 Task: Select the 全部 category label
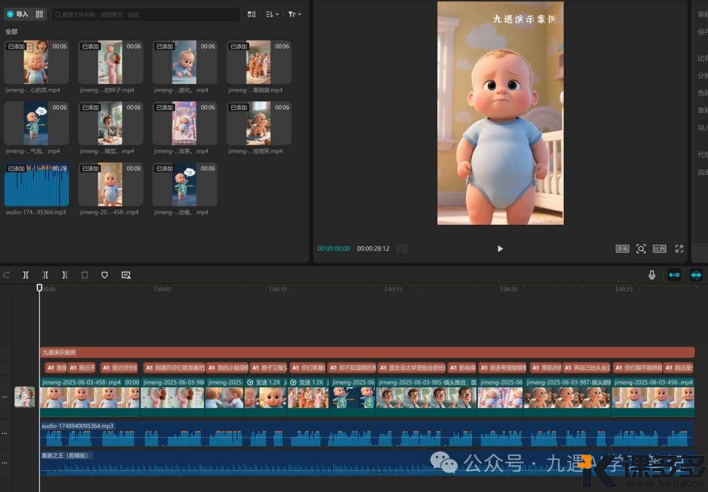(11, 31)
